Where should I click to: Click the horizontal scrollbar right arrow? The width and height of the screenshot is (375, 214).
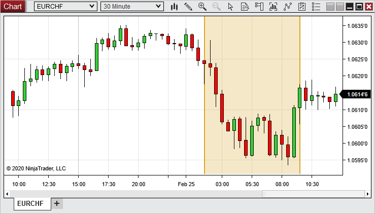pos(368,194)
